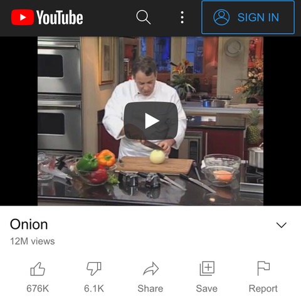Click the Share arrow icon
The height and width of the screenshot is (301, 301).
151,268
